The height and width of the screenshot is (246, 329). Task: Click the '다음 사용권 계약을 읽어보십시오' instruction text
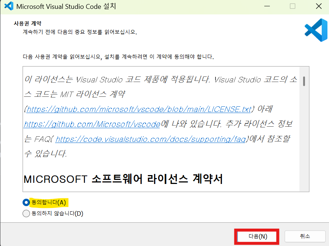(118, 57)
